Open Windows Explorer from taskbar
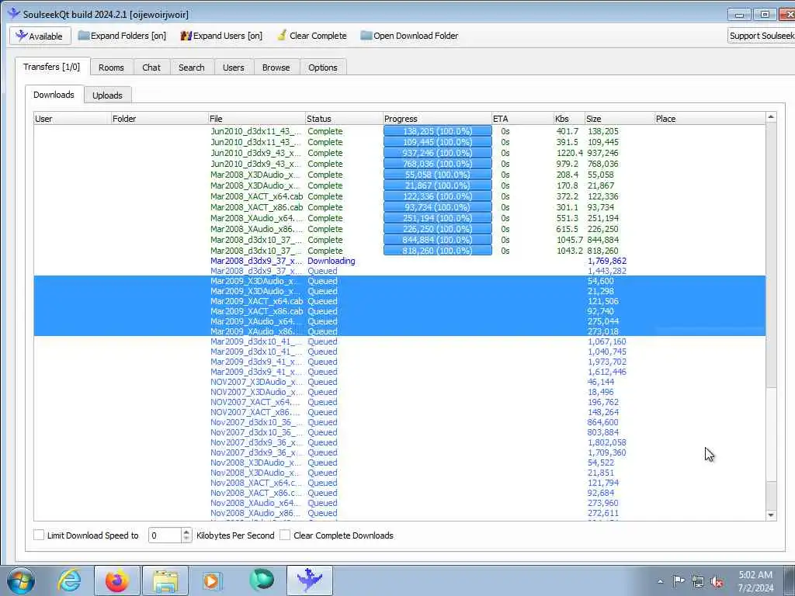This screenshot has height=596, width=795. (x=165, y=580)
